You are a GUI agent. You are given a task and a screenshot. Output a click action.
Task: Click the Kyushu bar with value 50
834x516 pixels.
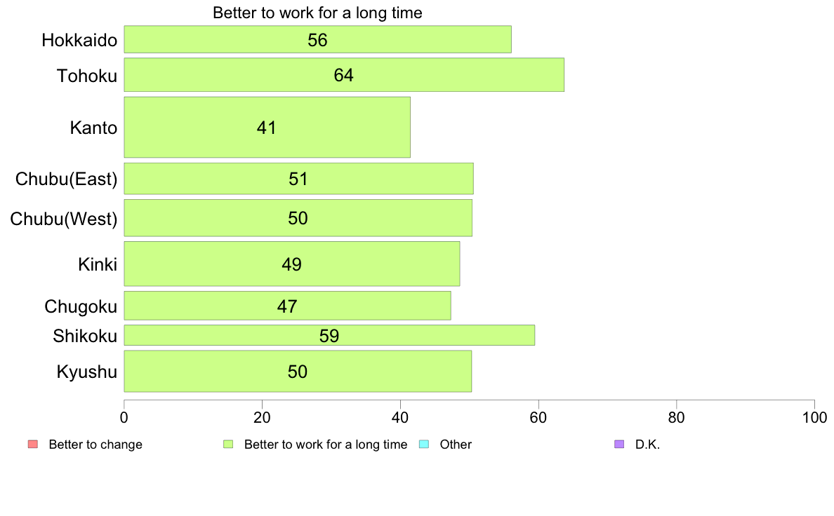(x=298, y=371)
